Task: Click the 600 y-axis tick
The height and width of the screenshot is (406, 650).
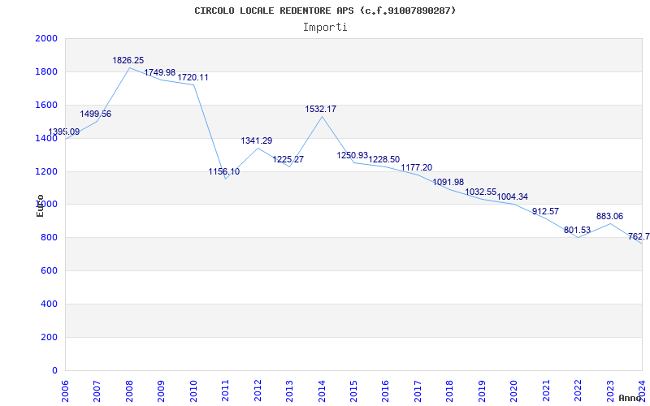Action: tap(49, 271)
